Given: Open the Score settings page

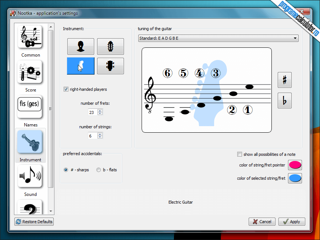Looking at the screenshot, I should (31, 76).
